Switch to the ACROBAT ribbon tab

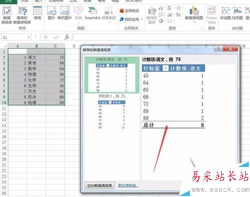134,1
